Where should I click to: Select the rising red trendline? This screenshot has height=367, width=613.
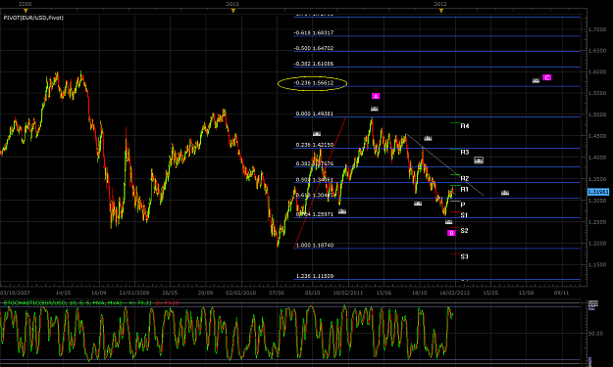tap(320, 183)
